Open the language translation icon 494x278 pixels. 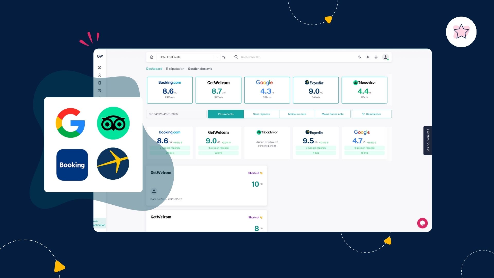coord(360,57)
